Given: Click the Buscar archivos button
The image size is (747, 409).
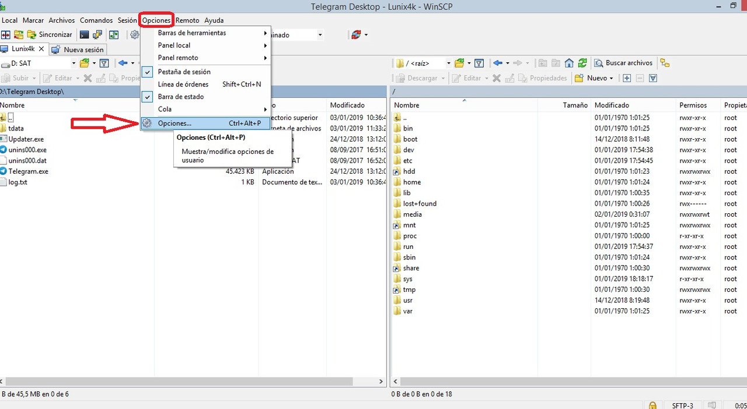Looking at the screenshot, I should (623, 63).
